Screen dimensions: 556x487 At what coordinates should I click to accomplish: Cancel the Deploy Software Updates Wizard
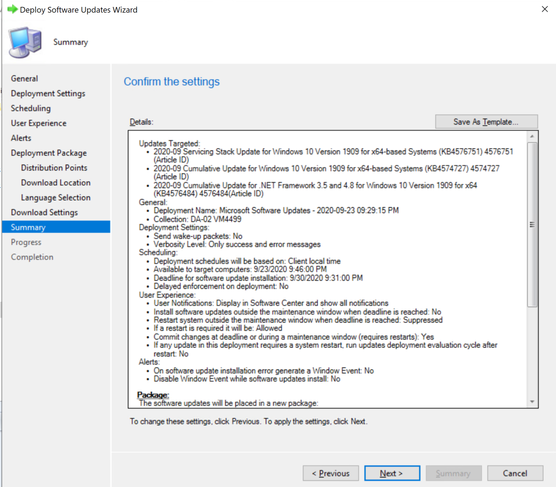[515, 473]
